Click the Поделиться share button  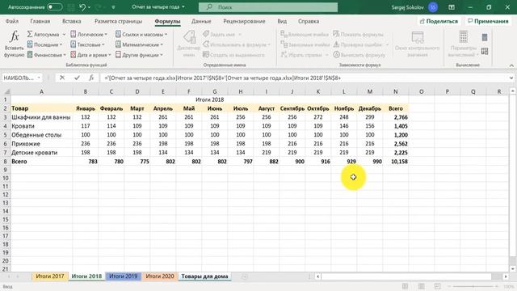439,21
